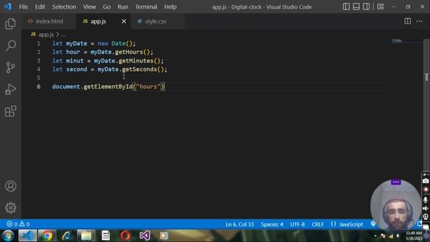Open the Extensions view
Image resolution: width=430 pixels, height=242 pixels.
tap(11, 111)
